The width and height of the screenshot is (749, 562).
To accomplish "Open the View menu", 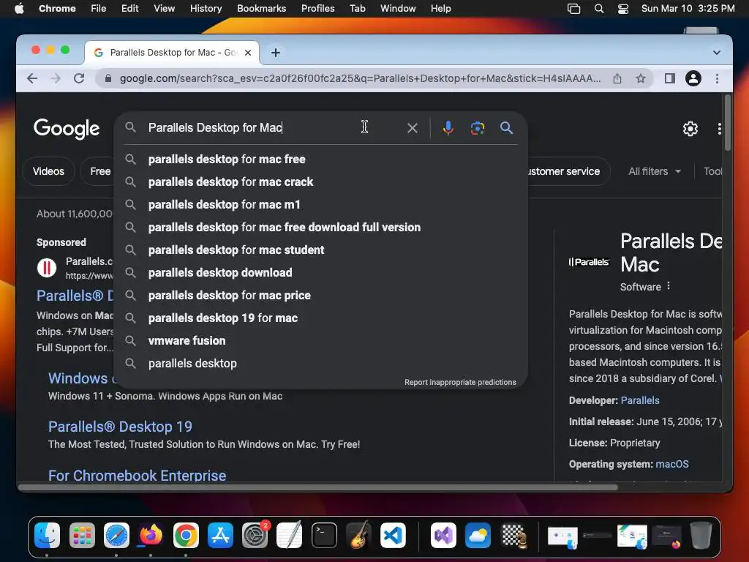I will [x=165, y=9].
